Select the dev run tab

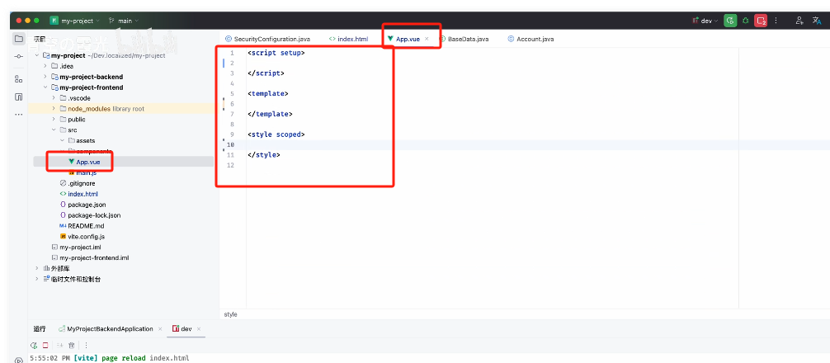pos(182,328)
